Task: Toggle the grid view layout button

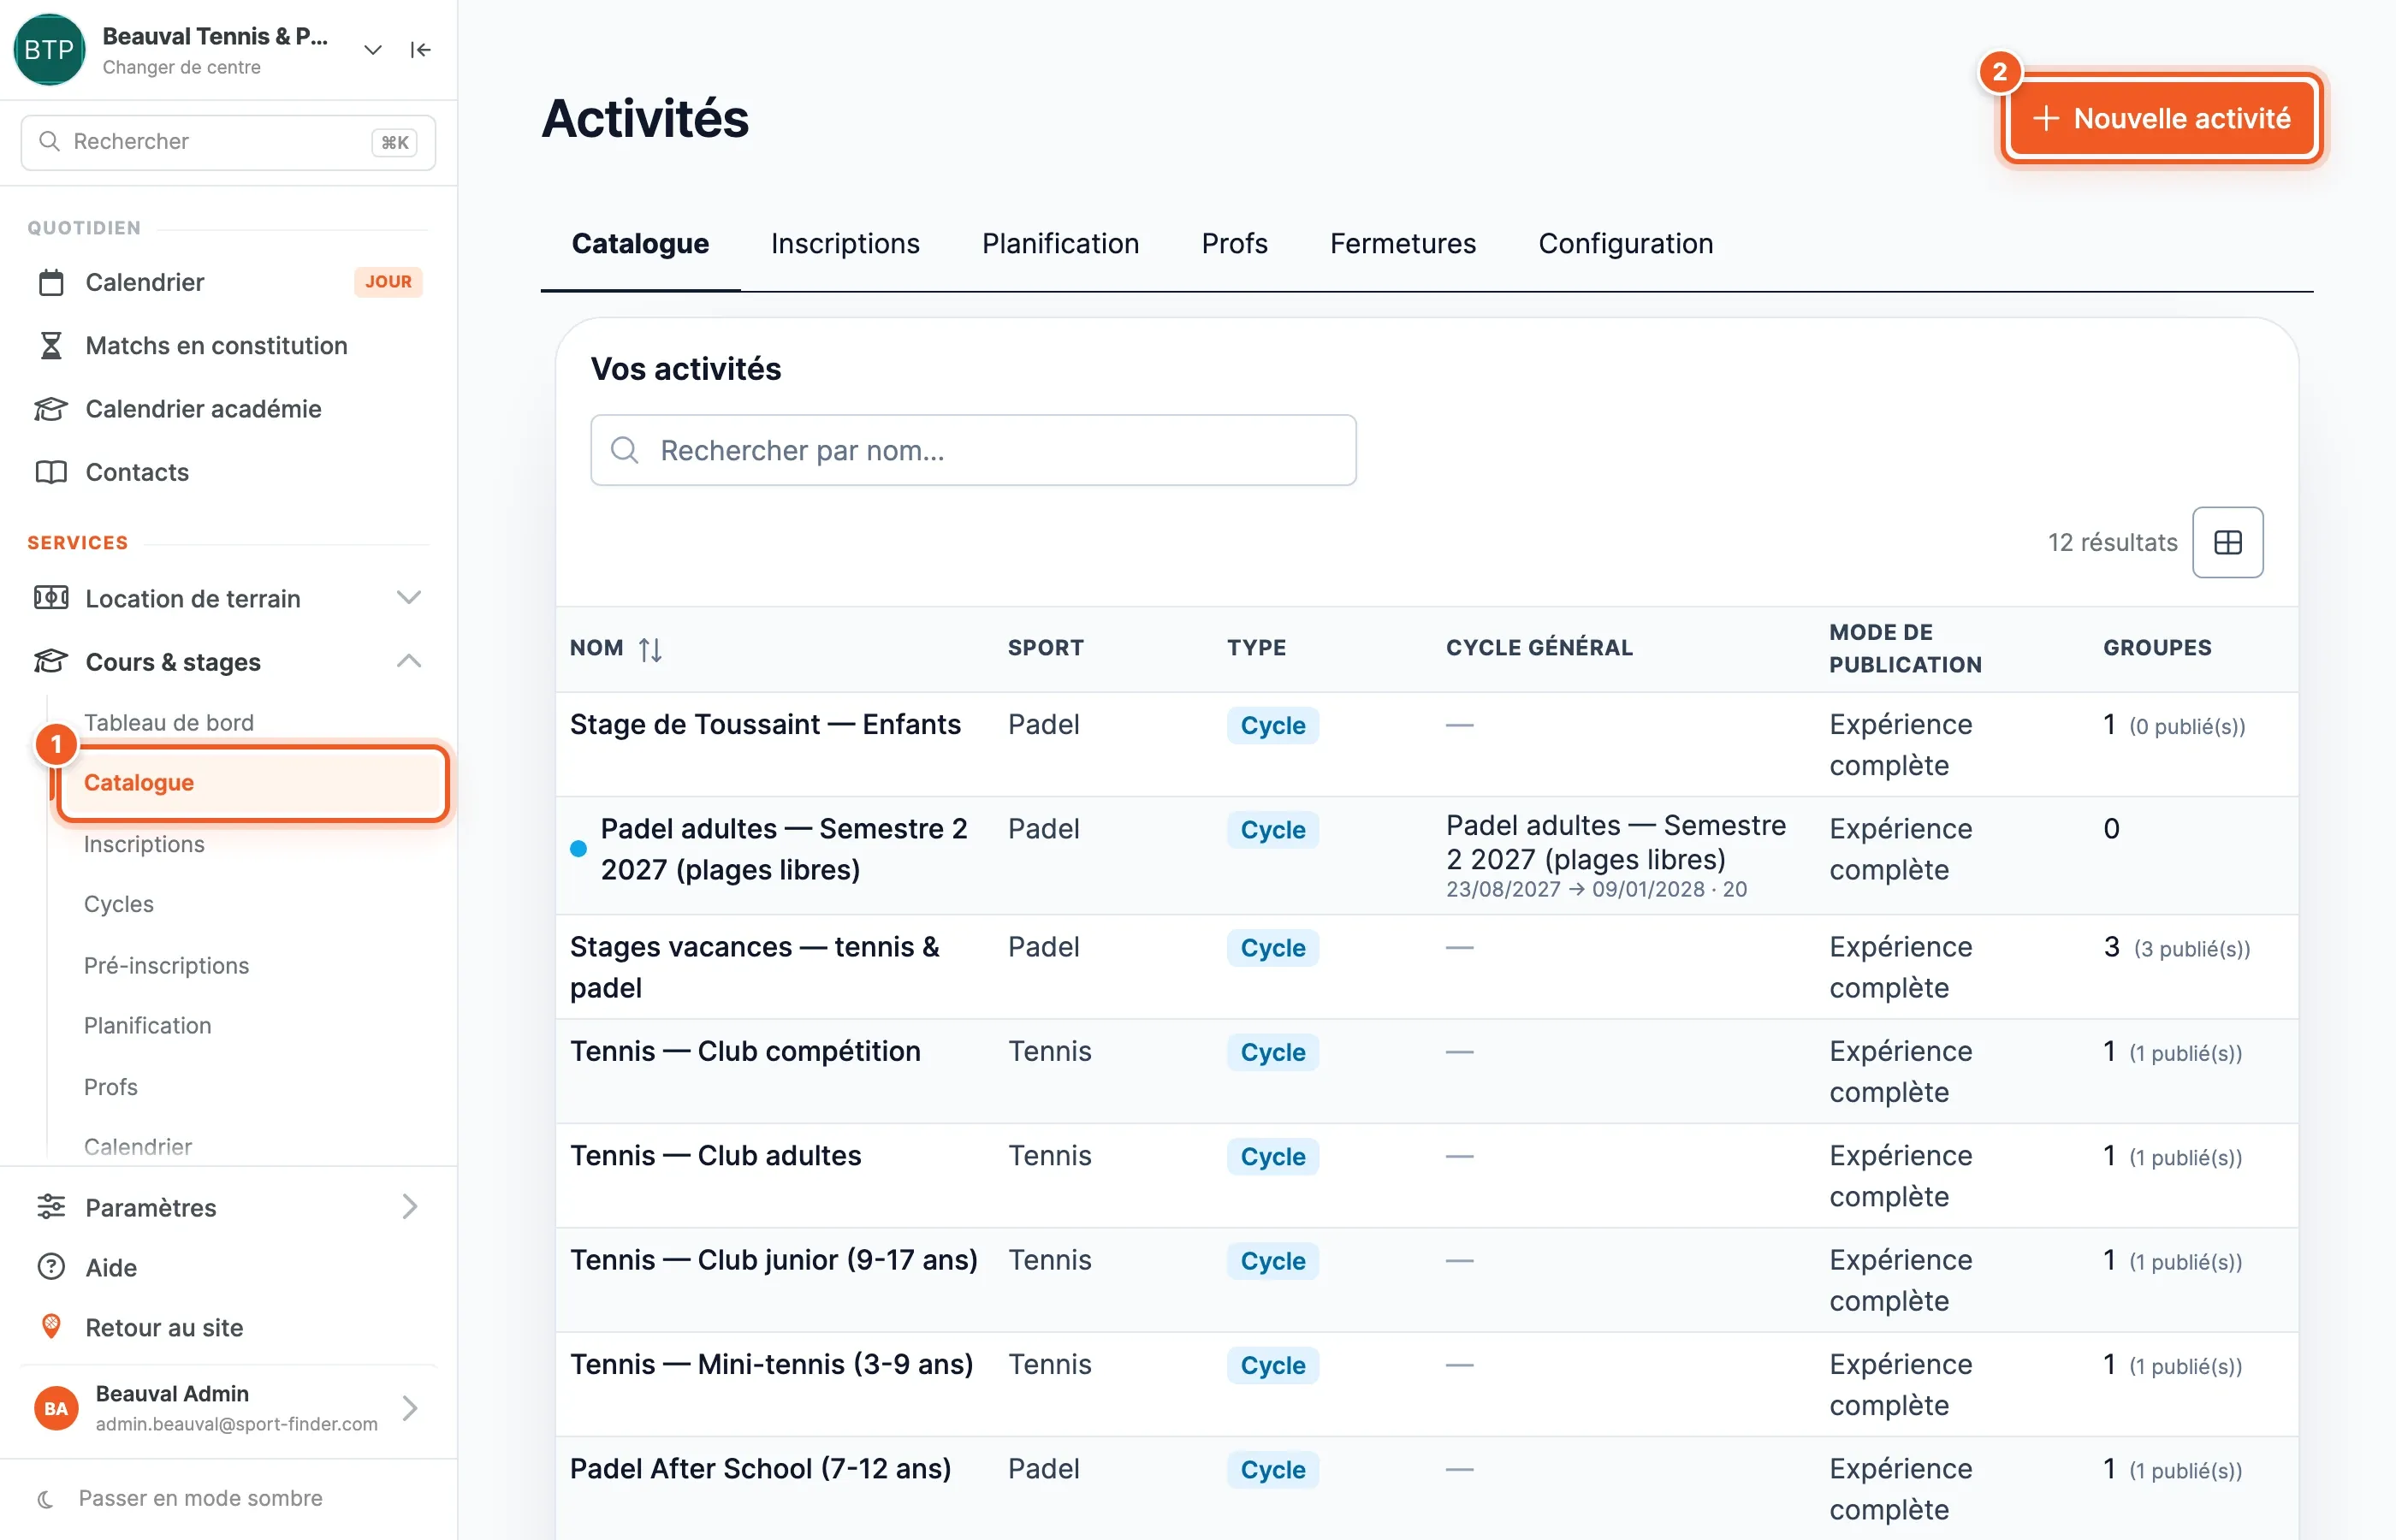Action: tap(2227, 542)
